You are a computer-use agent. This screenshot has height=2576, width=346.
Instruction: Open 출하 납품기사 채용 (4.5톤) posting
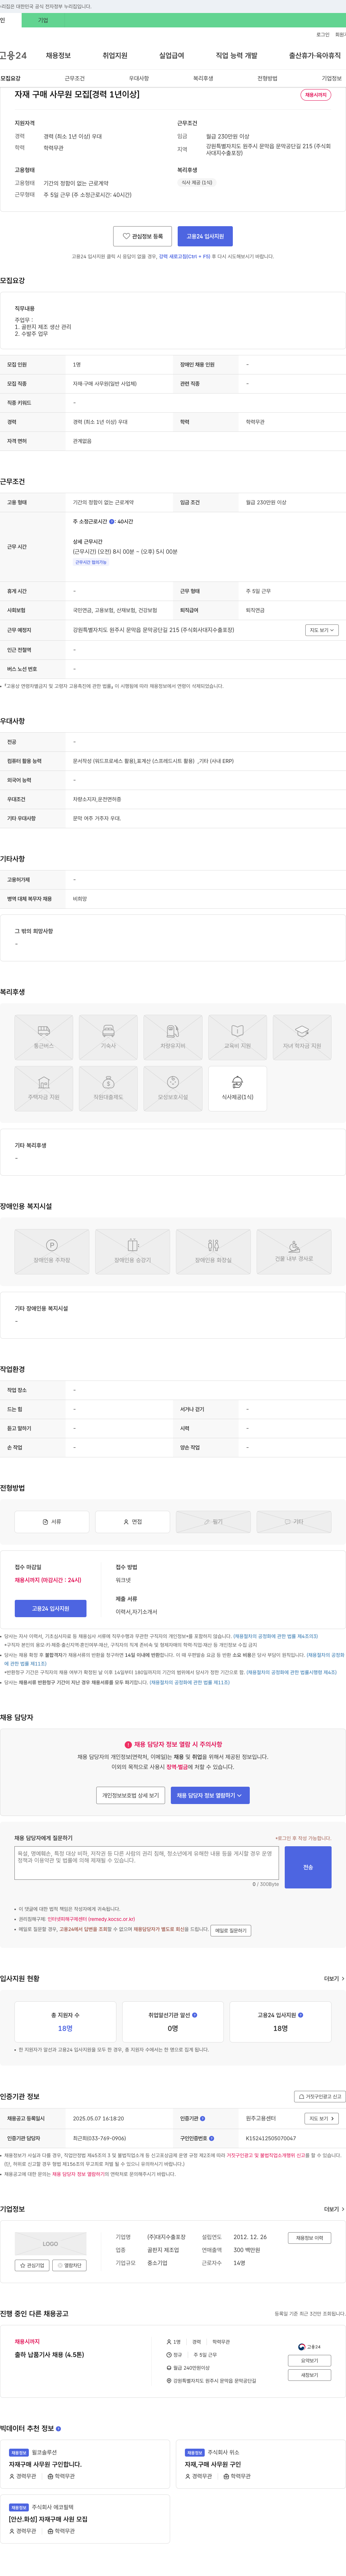[x=49, y=2354]
